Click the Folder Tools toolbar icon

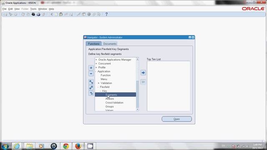coord(99,15)
